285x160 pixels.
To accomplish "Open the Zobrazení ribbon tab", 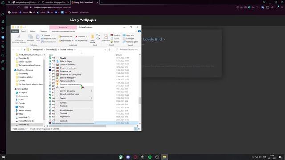I will (x=43, y=31).
